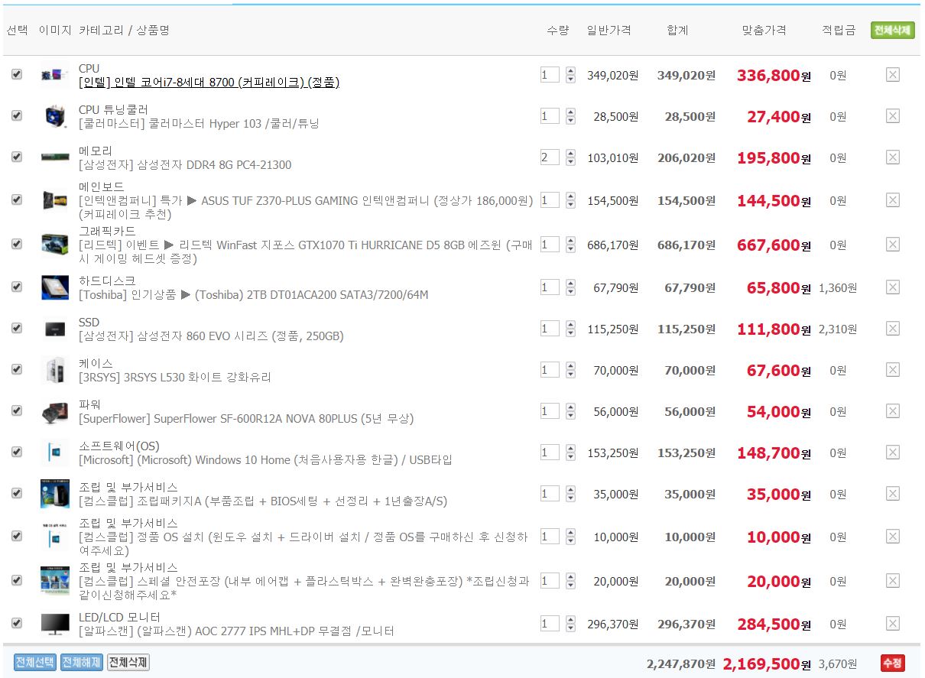This screenshot has width=925, height=678.
Task: Open the Toshiba hard disk thumbnail
Action: (x=55, y=287)
